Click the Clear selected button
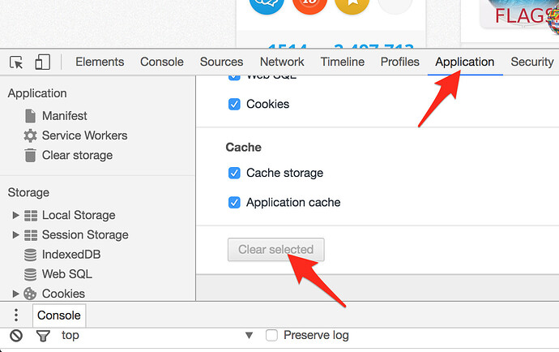559x352 pixels. point(276,250)
